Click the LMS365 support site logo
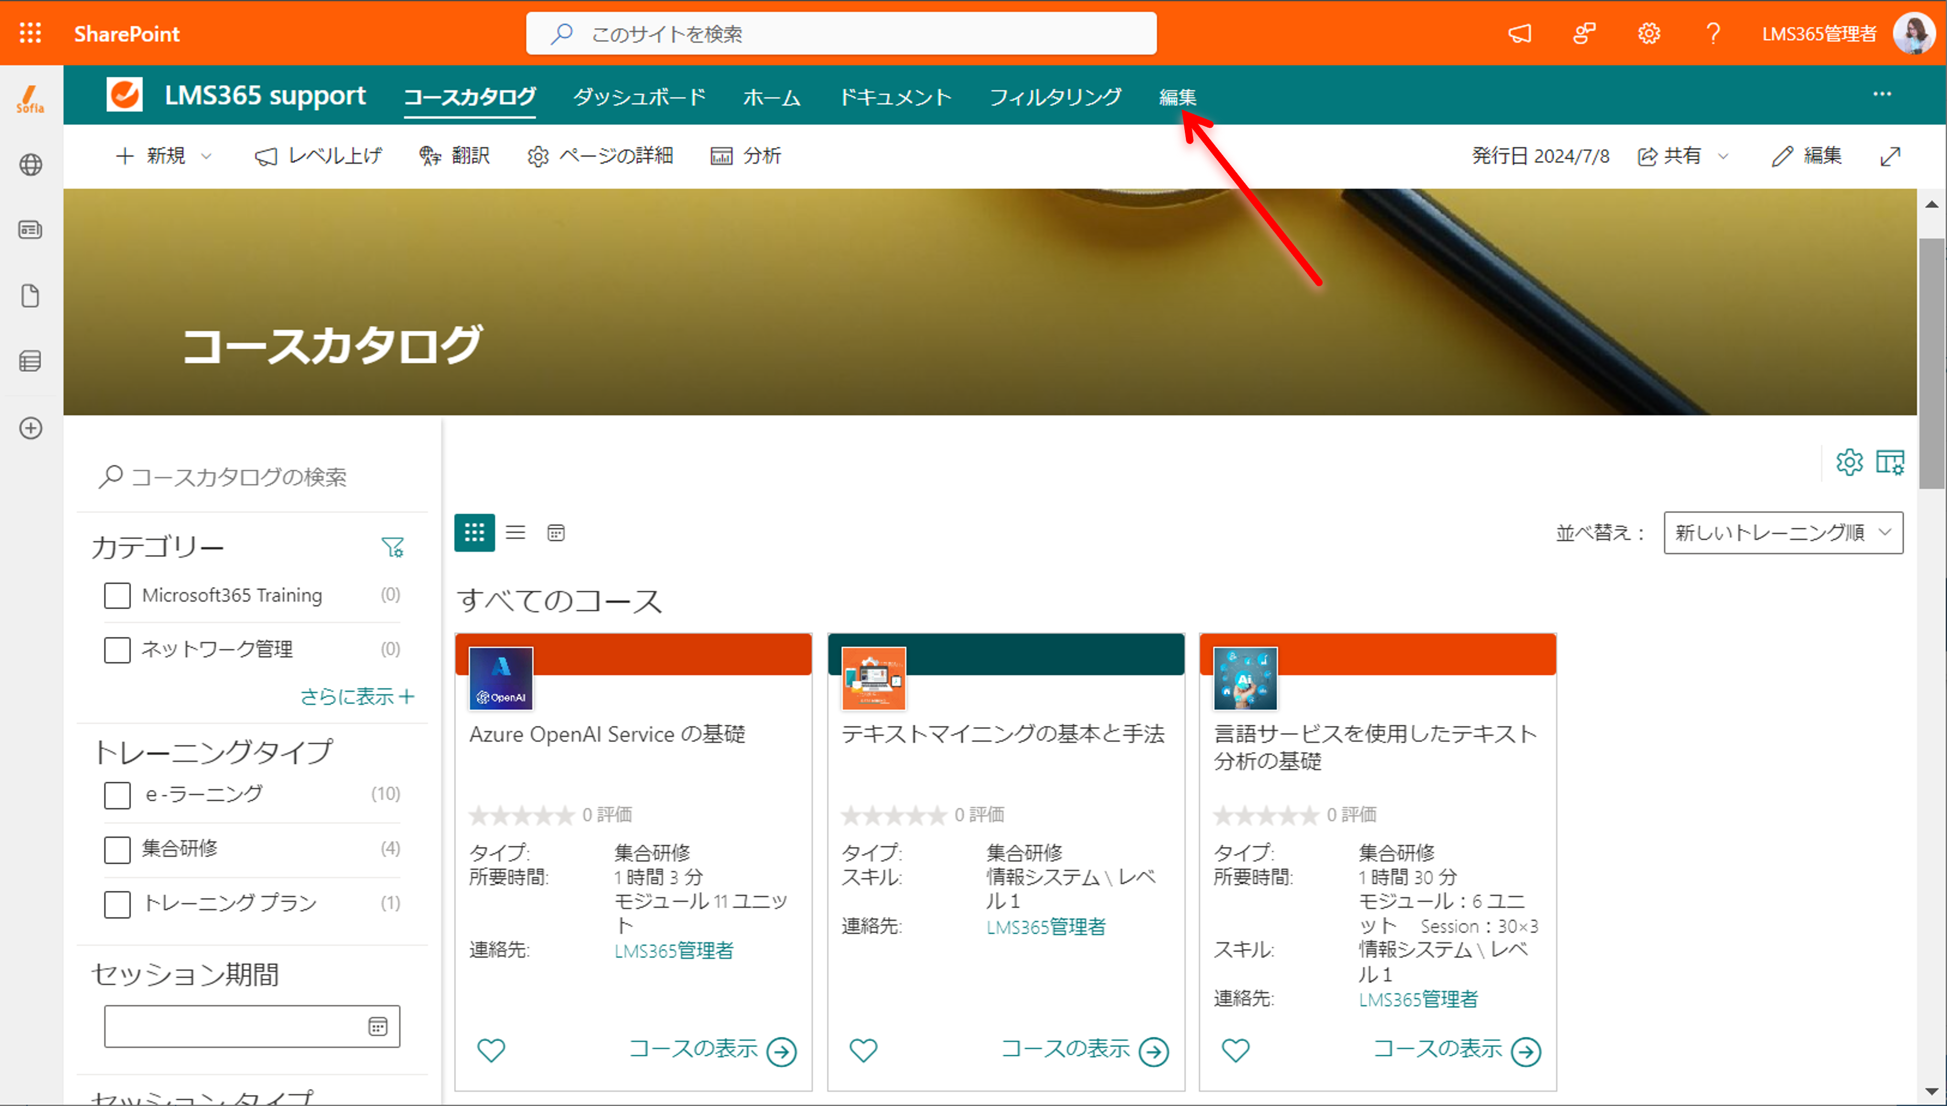 tap(125, 95)
